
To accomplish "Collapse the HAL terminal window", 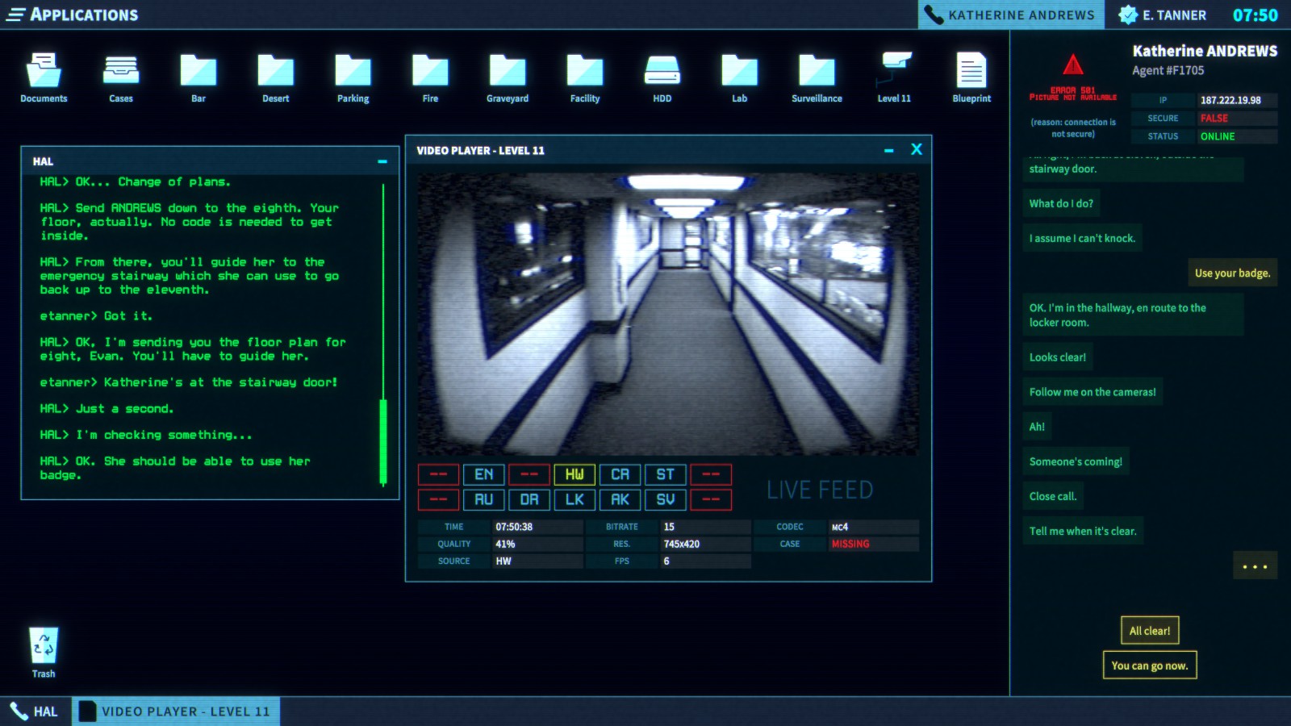I will [382, 161].
